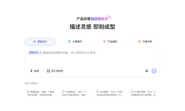This screenshot has width=185, height=111.
Task: Choose the 数据表盘 prompt example card
Action: 40,93
